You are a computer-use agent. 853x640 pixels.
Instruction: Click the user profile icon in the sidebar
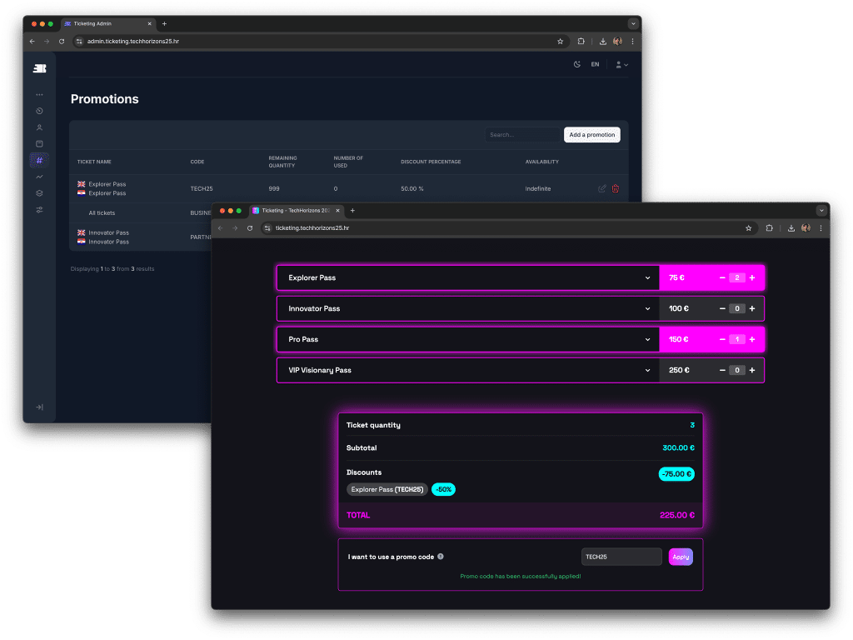point(39,127)
